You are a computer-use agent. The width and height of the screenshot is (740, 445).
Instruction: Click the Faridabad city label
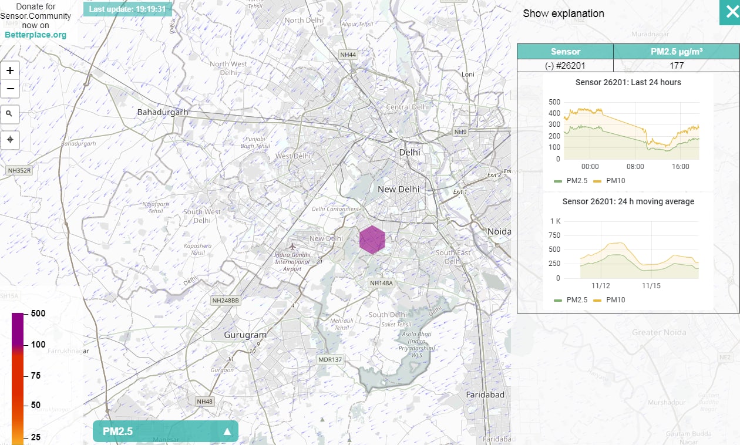point(485,395)
